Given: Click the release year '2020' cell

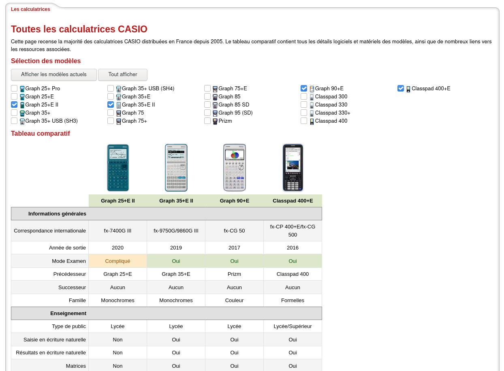Looking at the screenshot, I should (x=118, y=248).
